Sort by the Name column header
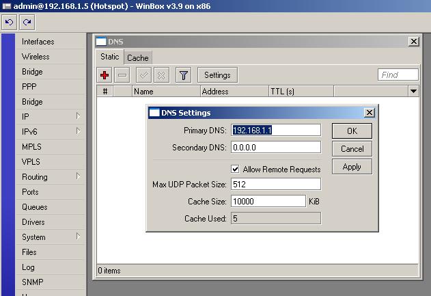 [x=166, y=91]
